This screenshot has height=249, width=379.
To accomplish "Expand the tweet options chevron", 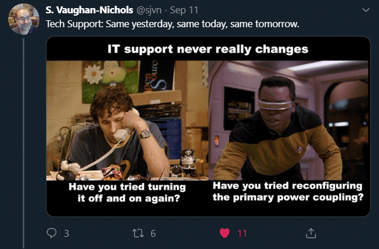I will click(x=366, y=10).
